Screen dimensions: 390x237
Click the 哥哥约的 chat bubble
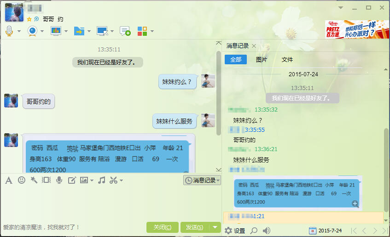tap(39, 102)
